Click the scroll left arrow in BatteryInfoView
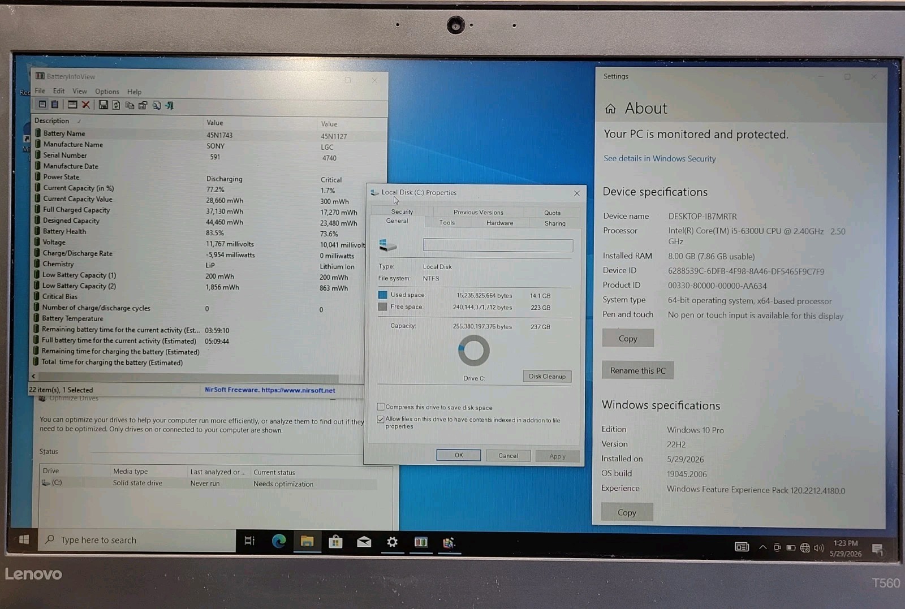 34,376
